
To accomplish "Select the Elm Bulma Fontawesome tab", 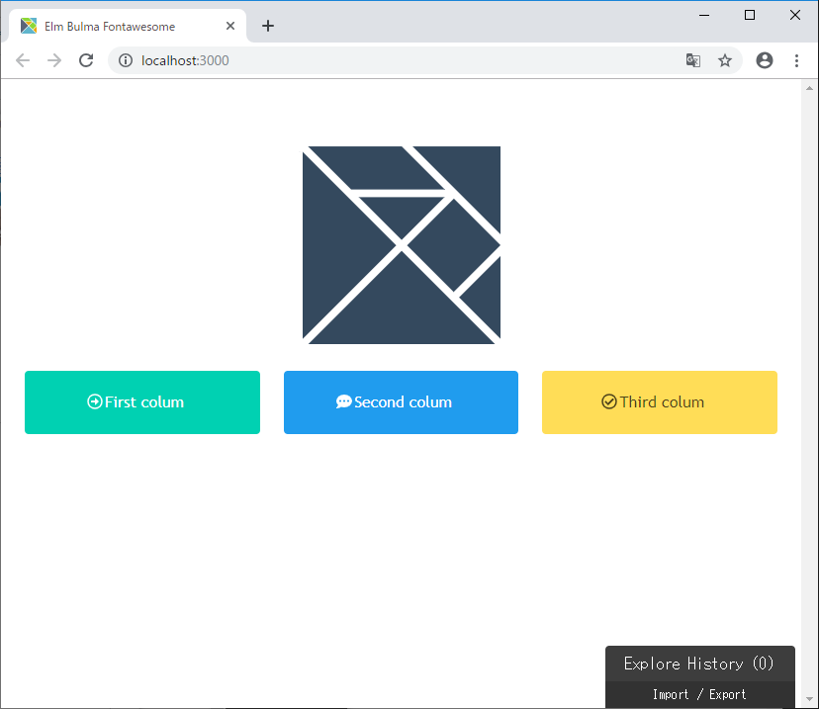I will pyautogui.click(x=119, y=26).
